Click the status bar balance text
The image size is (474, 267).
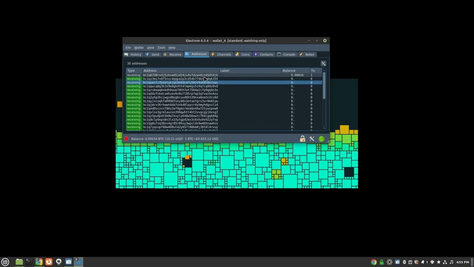175,139
